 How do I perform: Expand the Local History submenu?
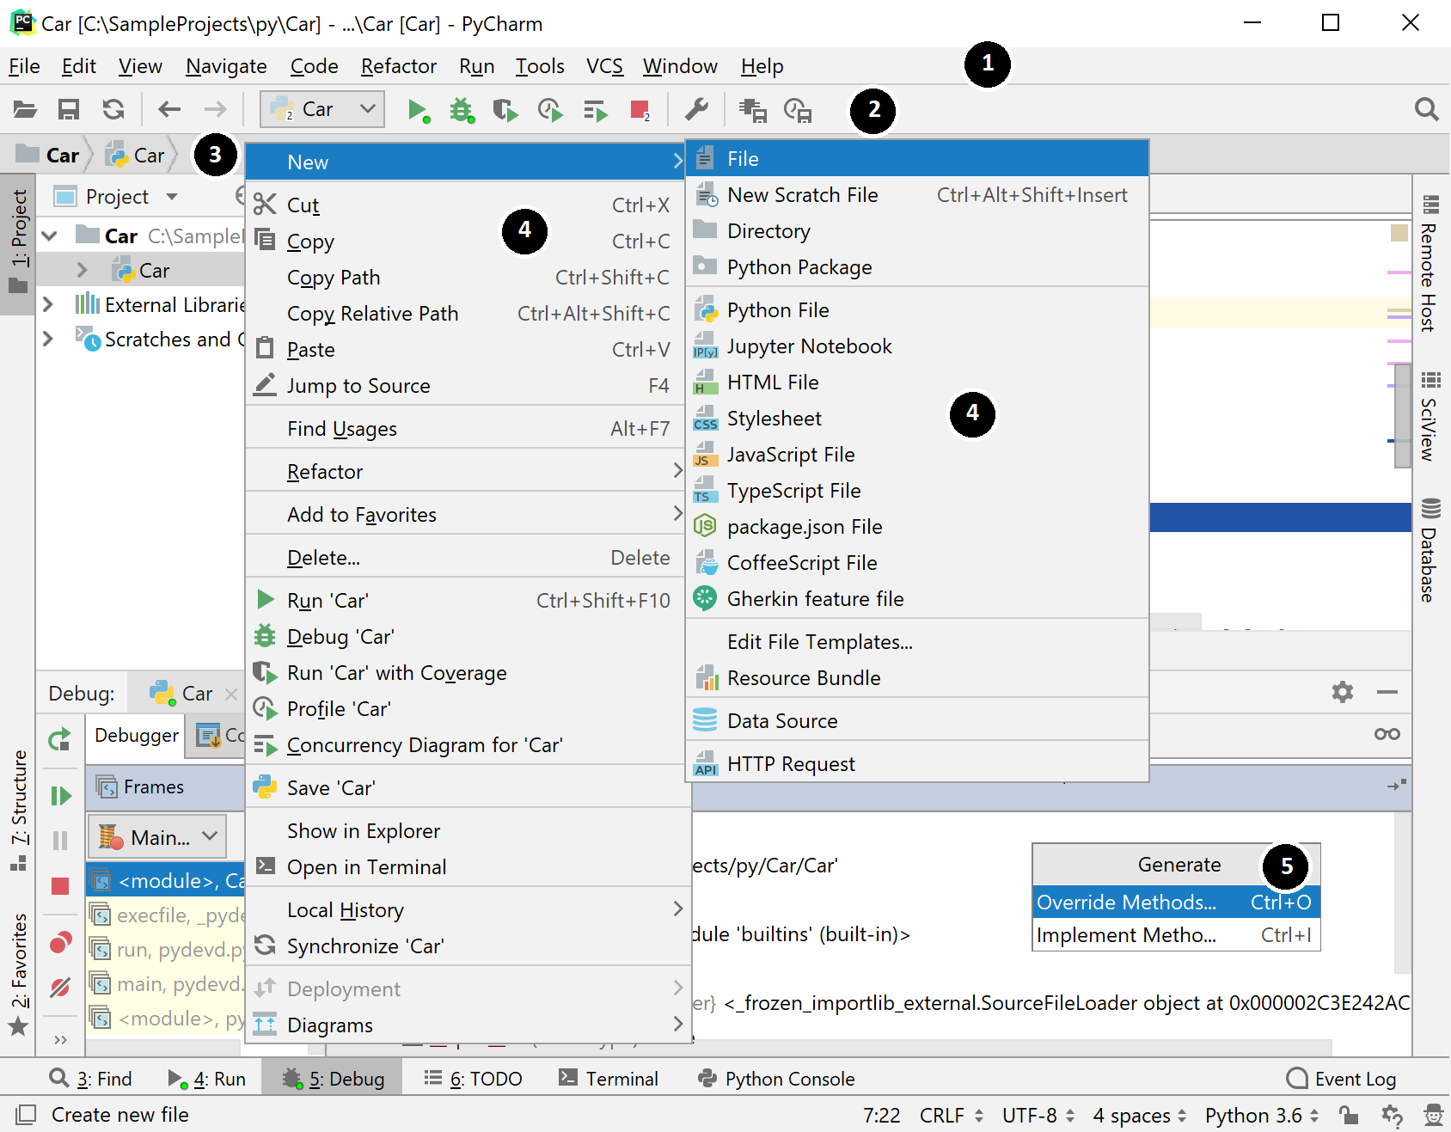pyautogui.click(x=468, y=910)
